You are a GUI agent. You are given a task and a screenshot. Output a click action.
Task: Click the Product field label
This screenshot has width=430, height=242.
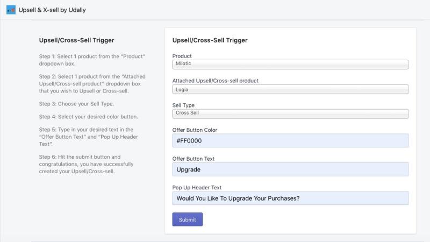182,56
